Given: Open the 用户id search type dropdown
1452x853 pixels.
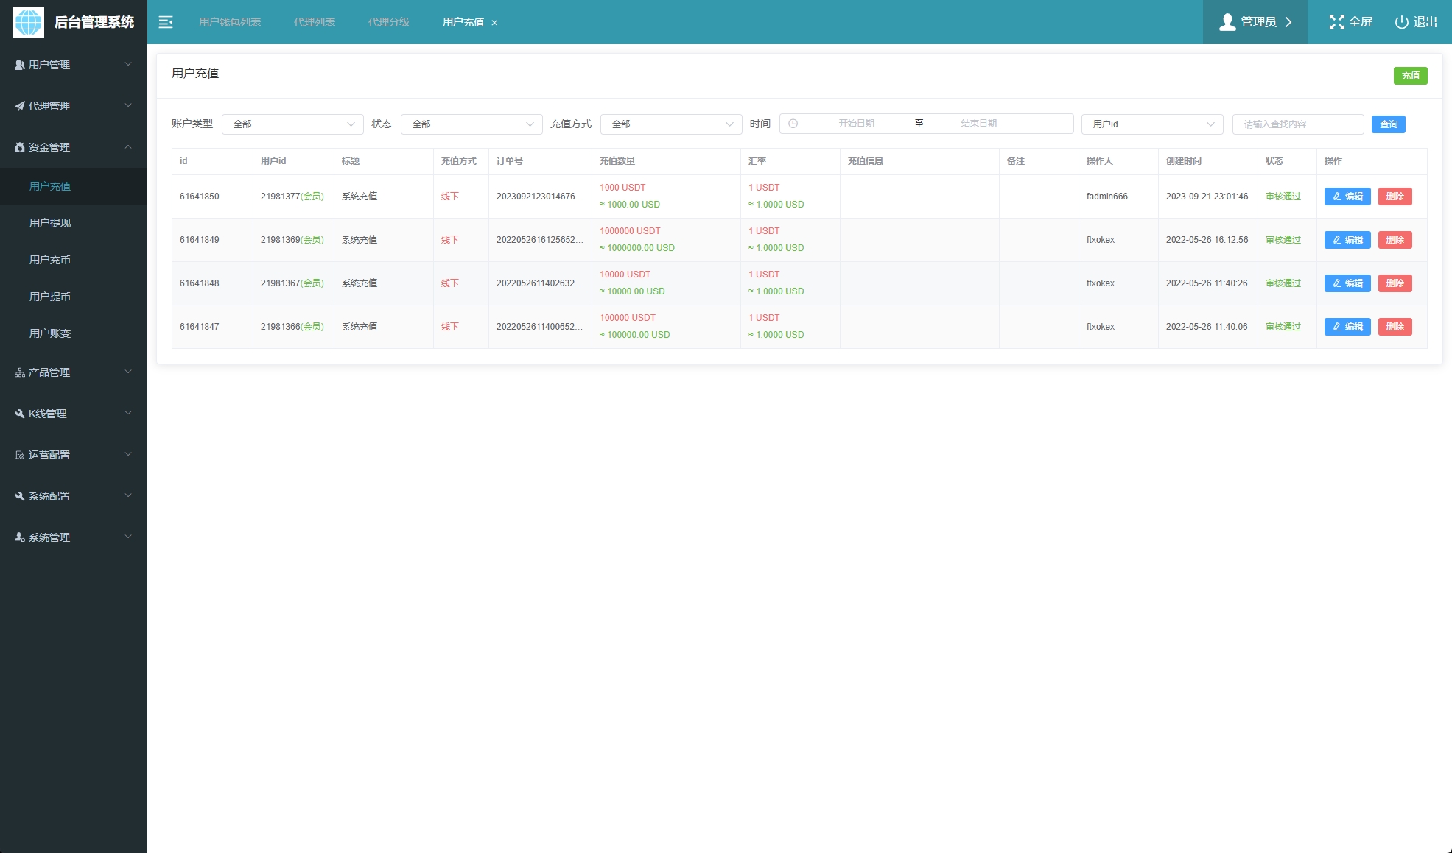Looking at the screenshot, I should (x=1151, y=124).
